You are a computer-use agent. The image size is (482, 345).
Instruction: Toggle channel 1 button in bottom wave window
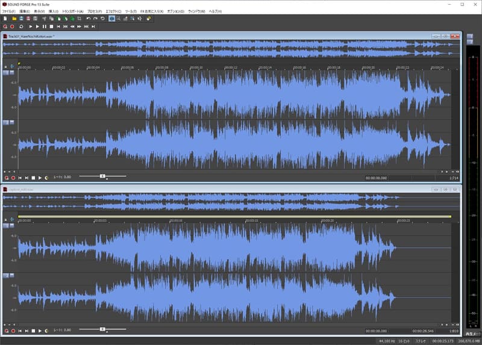[6, 226]
